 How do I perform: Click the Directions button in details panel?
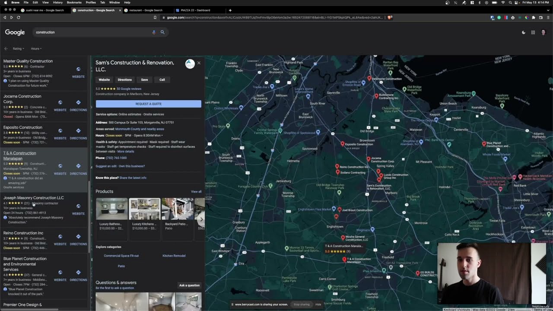point(125,80)
